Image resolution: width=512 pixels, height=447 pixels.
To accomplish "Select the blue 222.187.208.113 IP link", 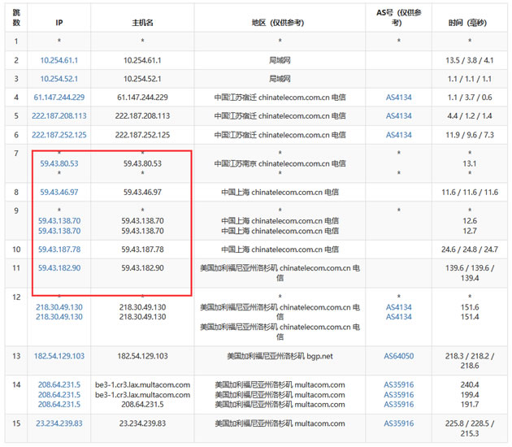I will [x=59, y=116].
